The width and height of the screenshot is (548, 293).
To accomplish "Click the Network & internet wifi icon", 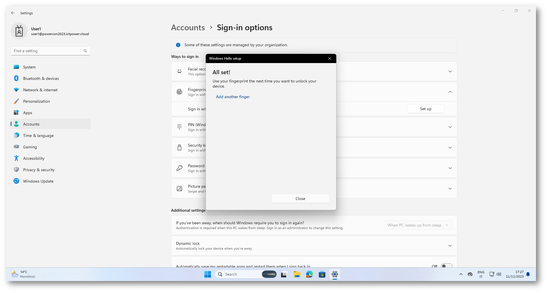I will [16, 90].
